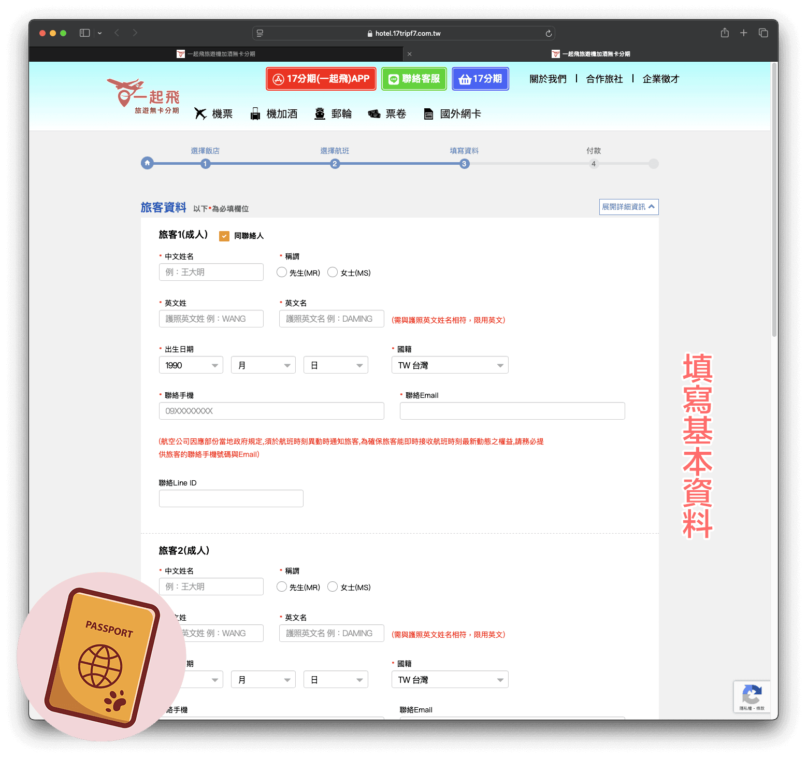Click the home icon in progress stepper

tap(147, 163)
